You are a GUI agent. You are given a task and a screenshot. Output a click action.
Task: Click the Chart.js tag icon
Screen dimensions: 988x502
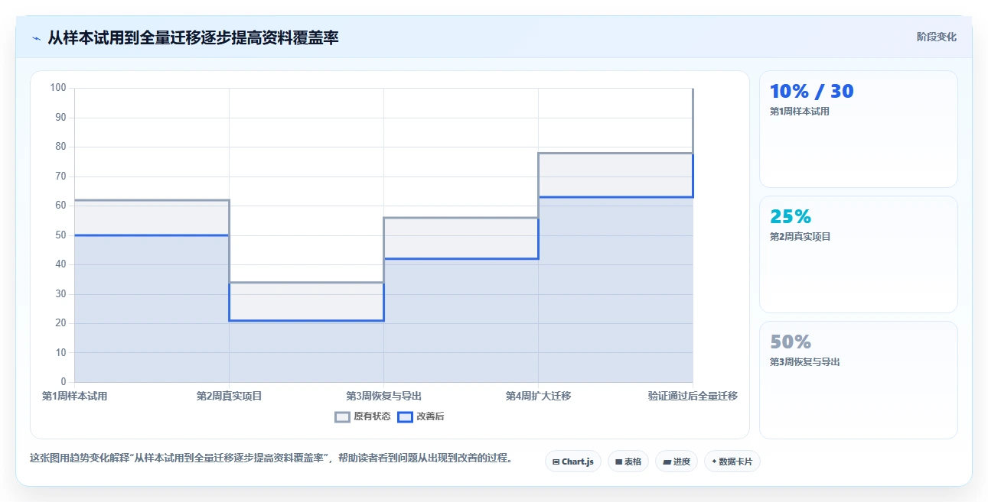556,462
